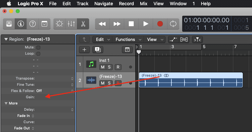Open the Functions dropdown menu
This screenshot has height=132, width=252.
(127, 39)
